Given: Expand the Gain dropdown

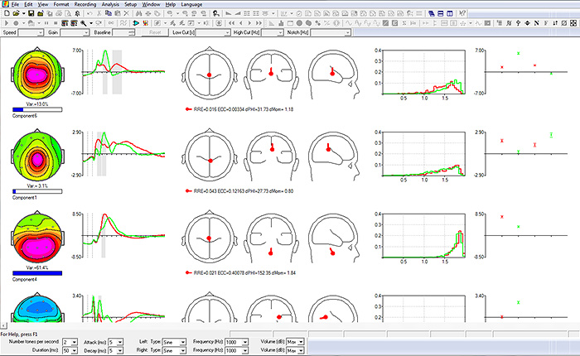Looking at the screenshot, I should 85,33.
